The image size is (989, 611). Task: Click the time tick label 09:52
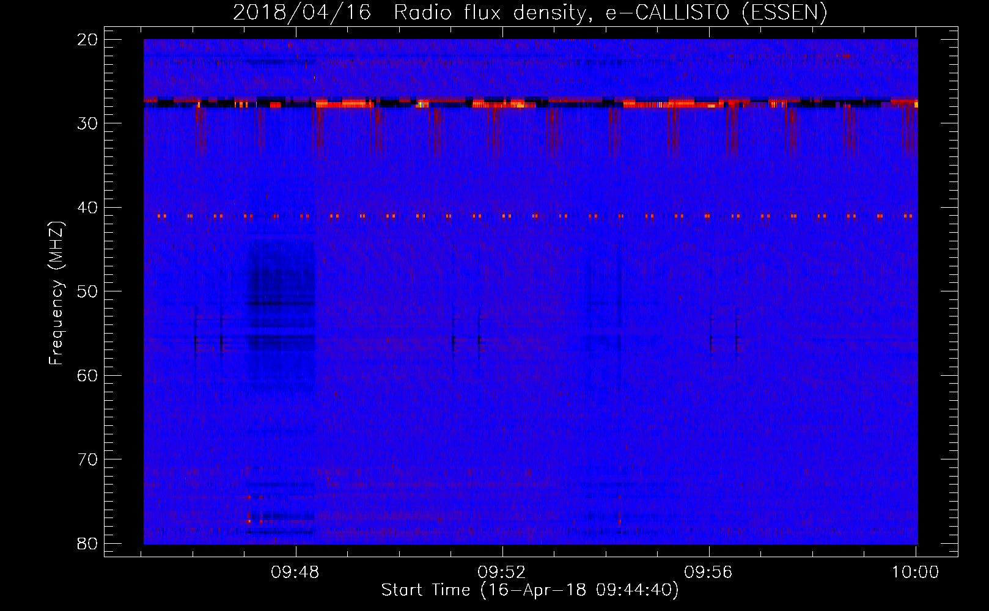[502, 573]
